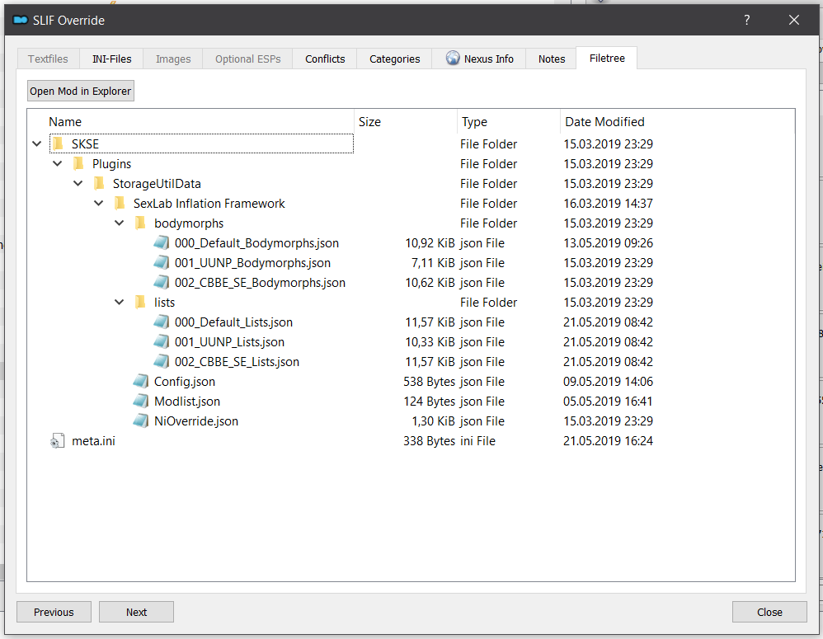The image size is (823, 639).
Task: Click the 002_CBBE_SE_Lists.json file icon
Action: click(x=161, y=361)
